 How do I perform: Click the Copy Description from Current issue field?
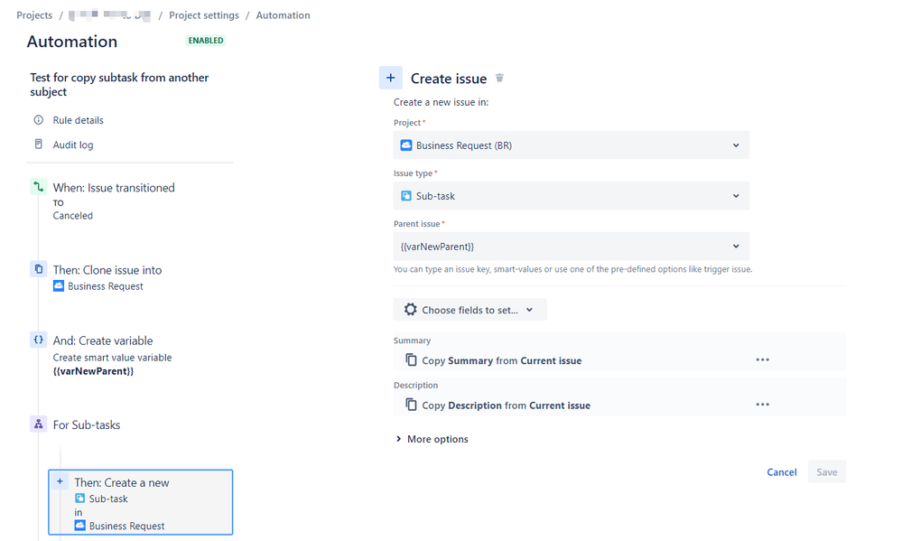[x=619, y=405]
